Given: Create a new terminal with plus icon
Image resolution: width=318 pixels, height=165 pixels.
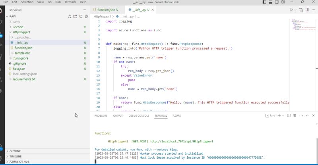Looking at the screenshot, I should [x=279, y=115].
